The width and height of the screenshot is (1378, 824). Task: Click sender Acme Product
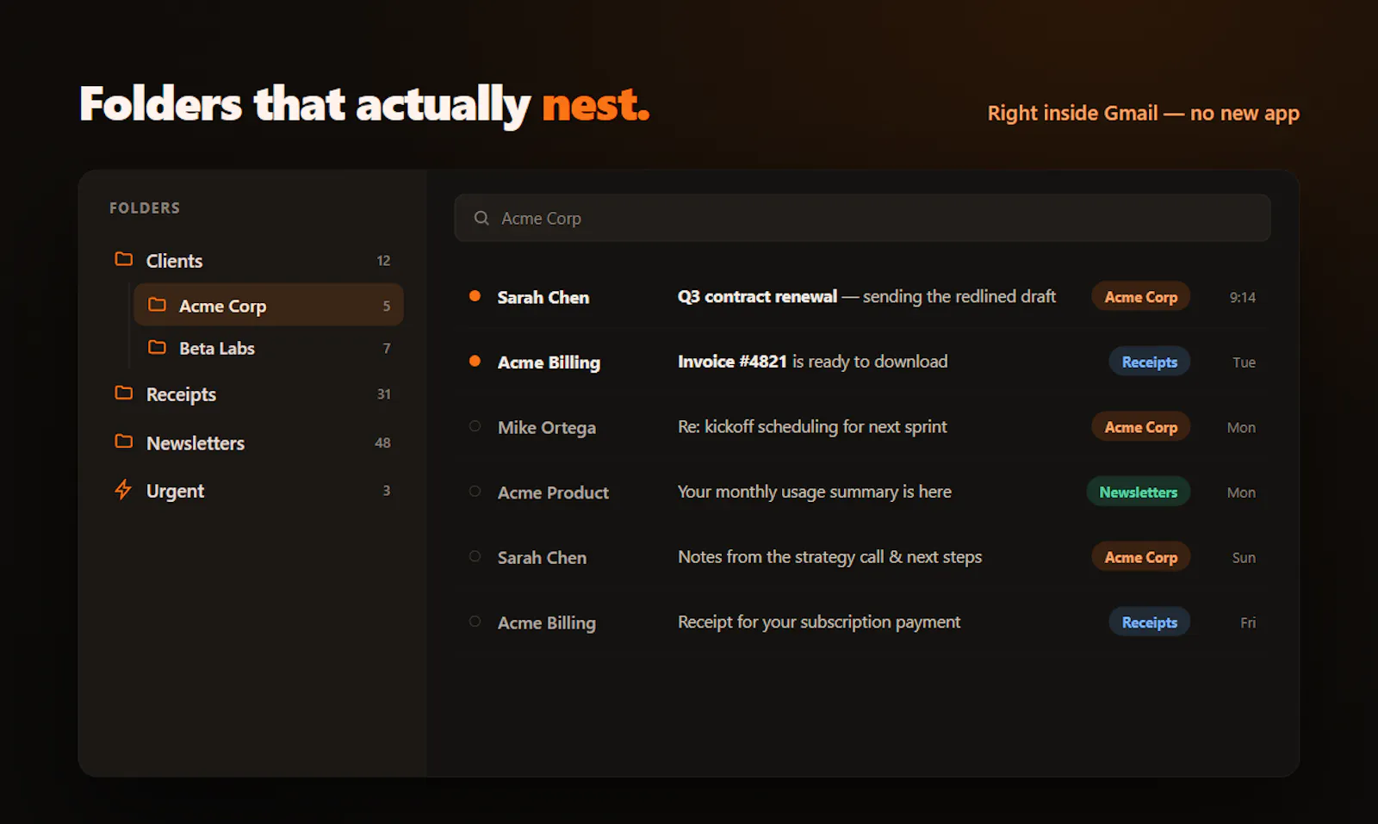[x=553, y=493]
